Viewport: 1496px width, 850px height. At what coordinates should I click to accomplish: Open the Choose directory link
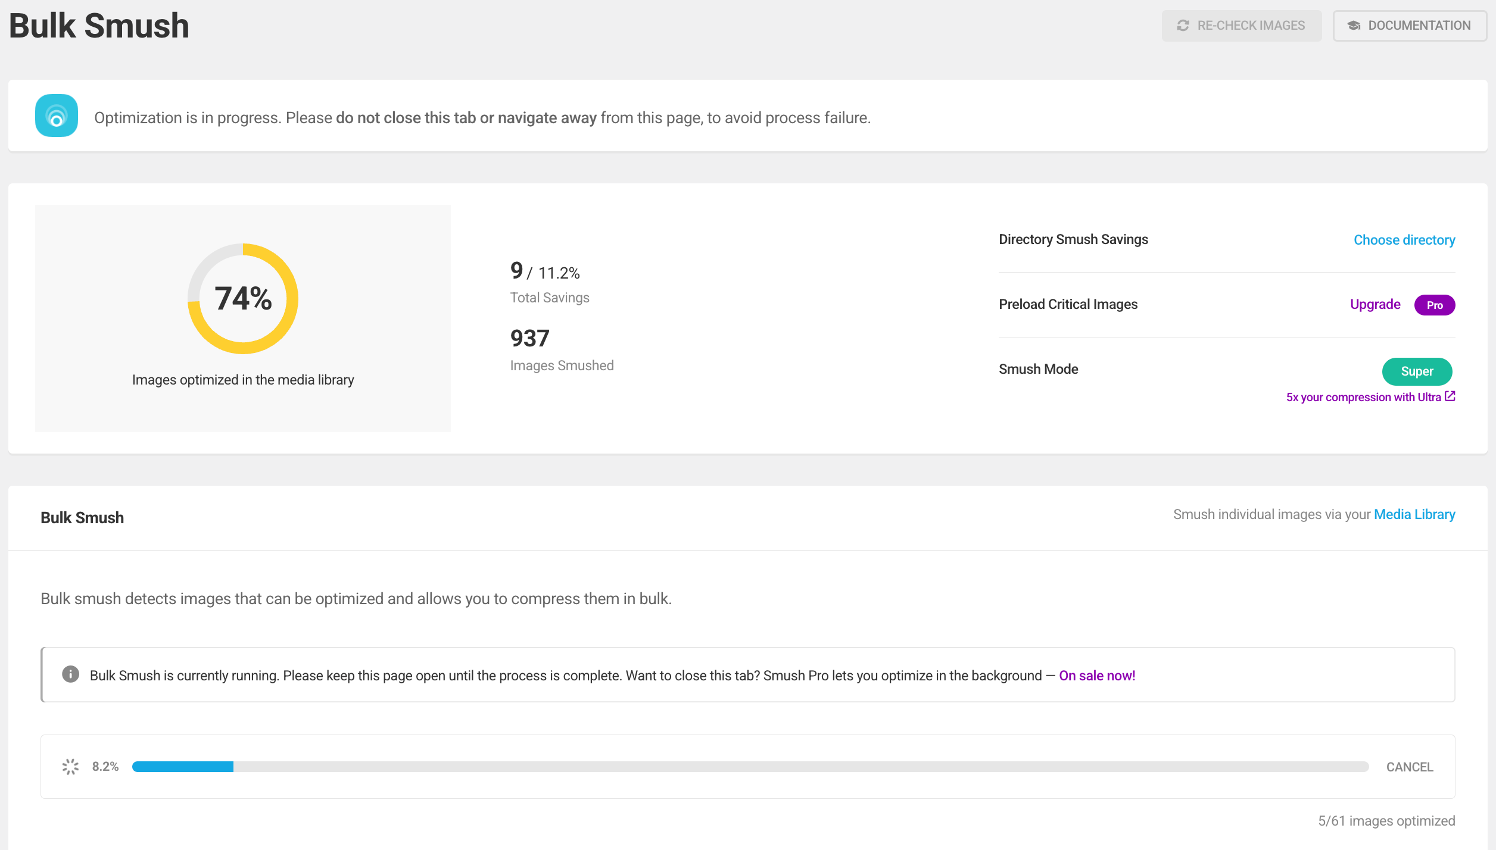click(x=1404, y=240)
